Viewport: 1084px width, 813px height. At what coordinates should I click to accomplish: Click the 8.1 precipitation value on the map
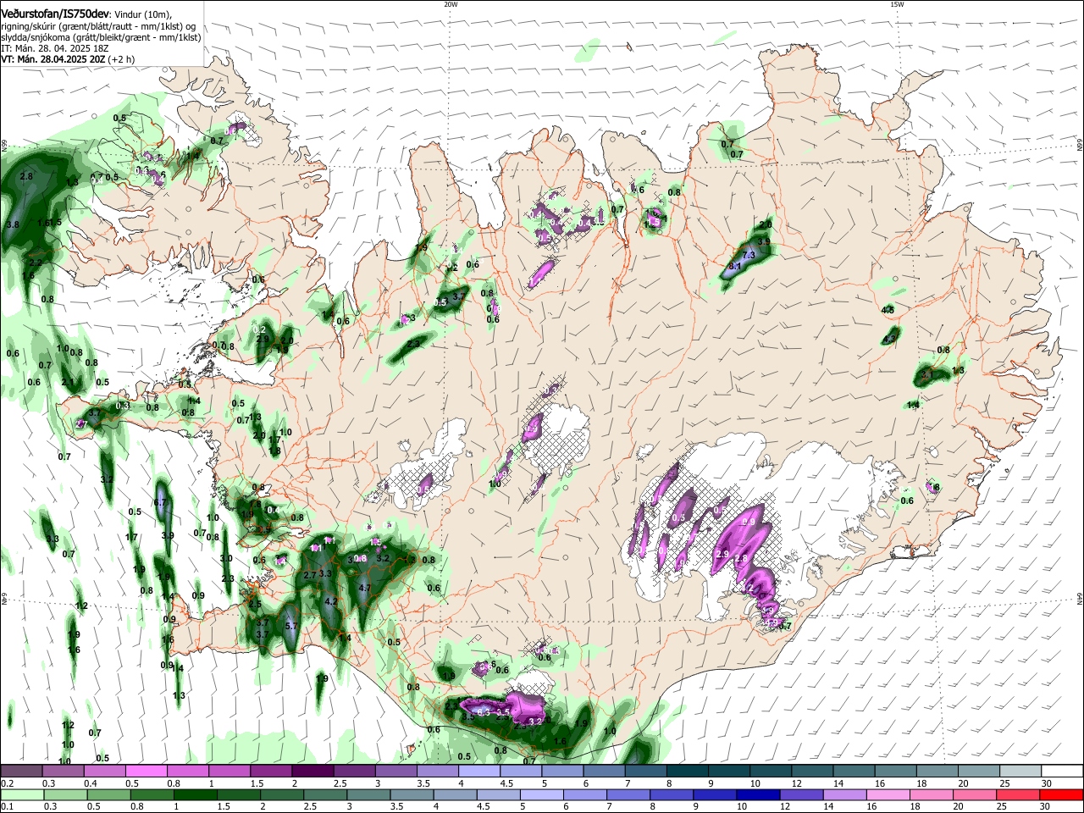click(735, 267)
